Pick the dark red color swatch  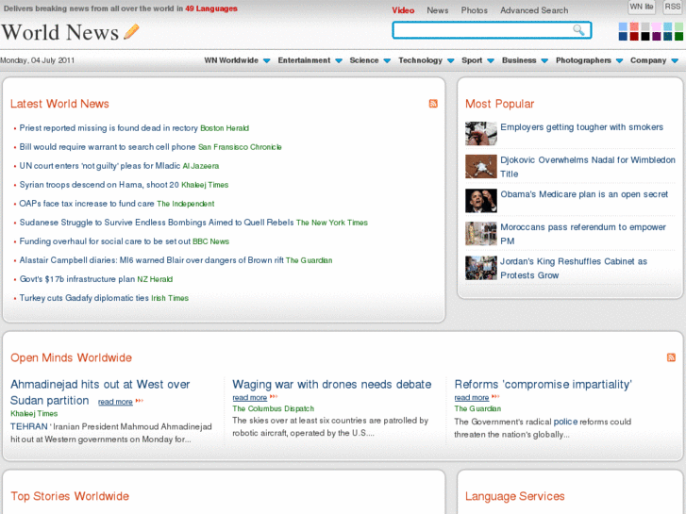(634, 36)
